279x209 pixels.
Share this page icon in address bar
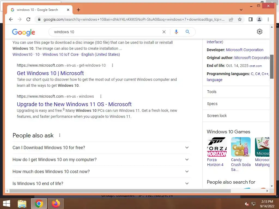[231, 19]
